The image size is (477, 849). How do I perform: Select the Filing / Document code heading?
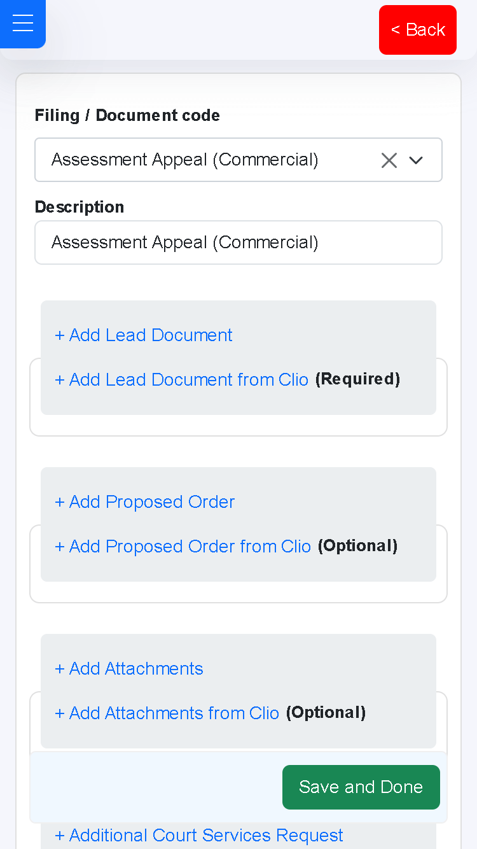click(x=127, y=115)
